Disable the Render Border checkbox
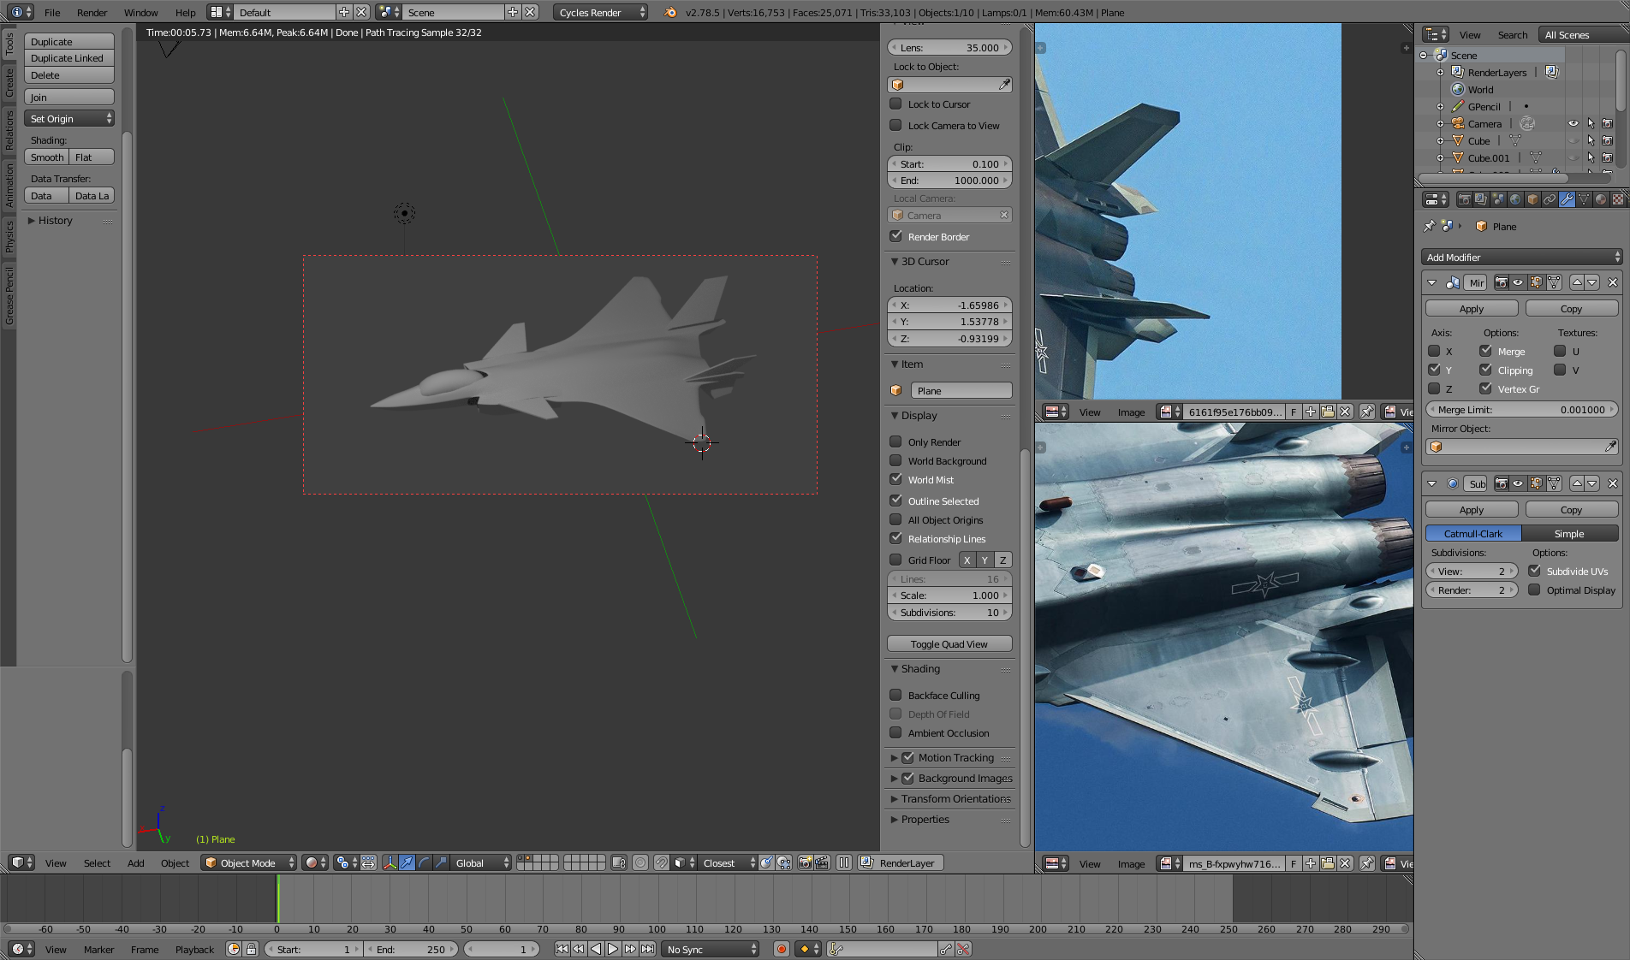 895,236
